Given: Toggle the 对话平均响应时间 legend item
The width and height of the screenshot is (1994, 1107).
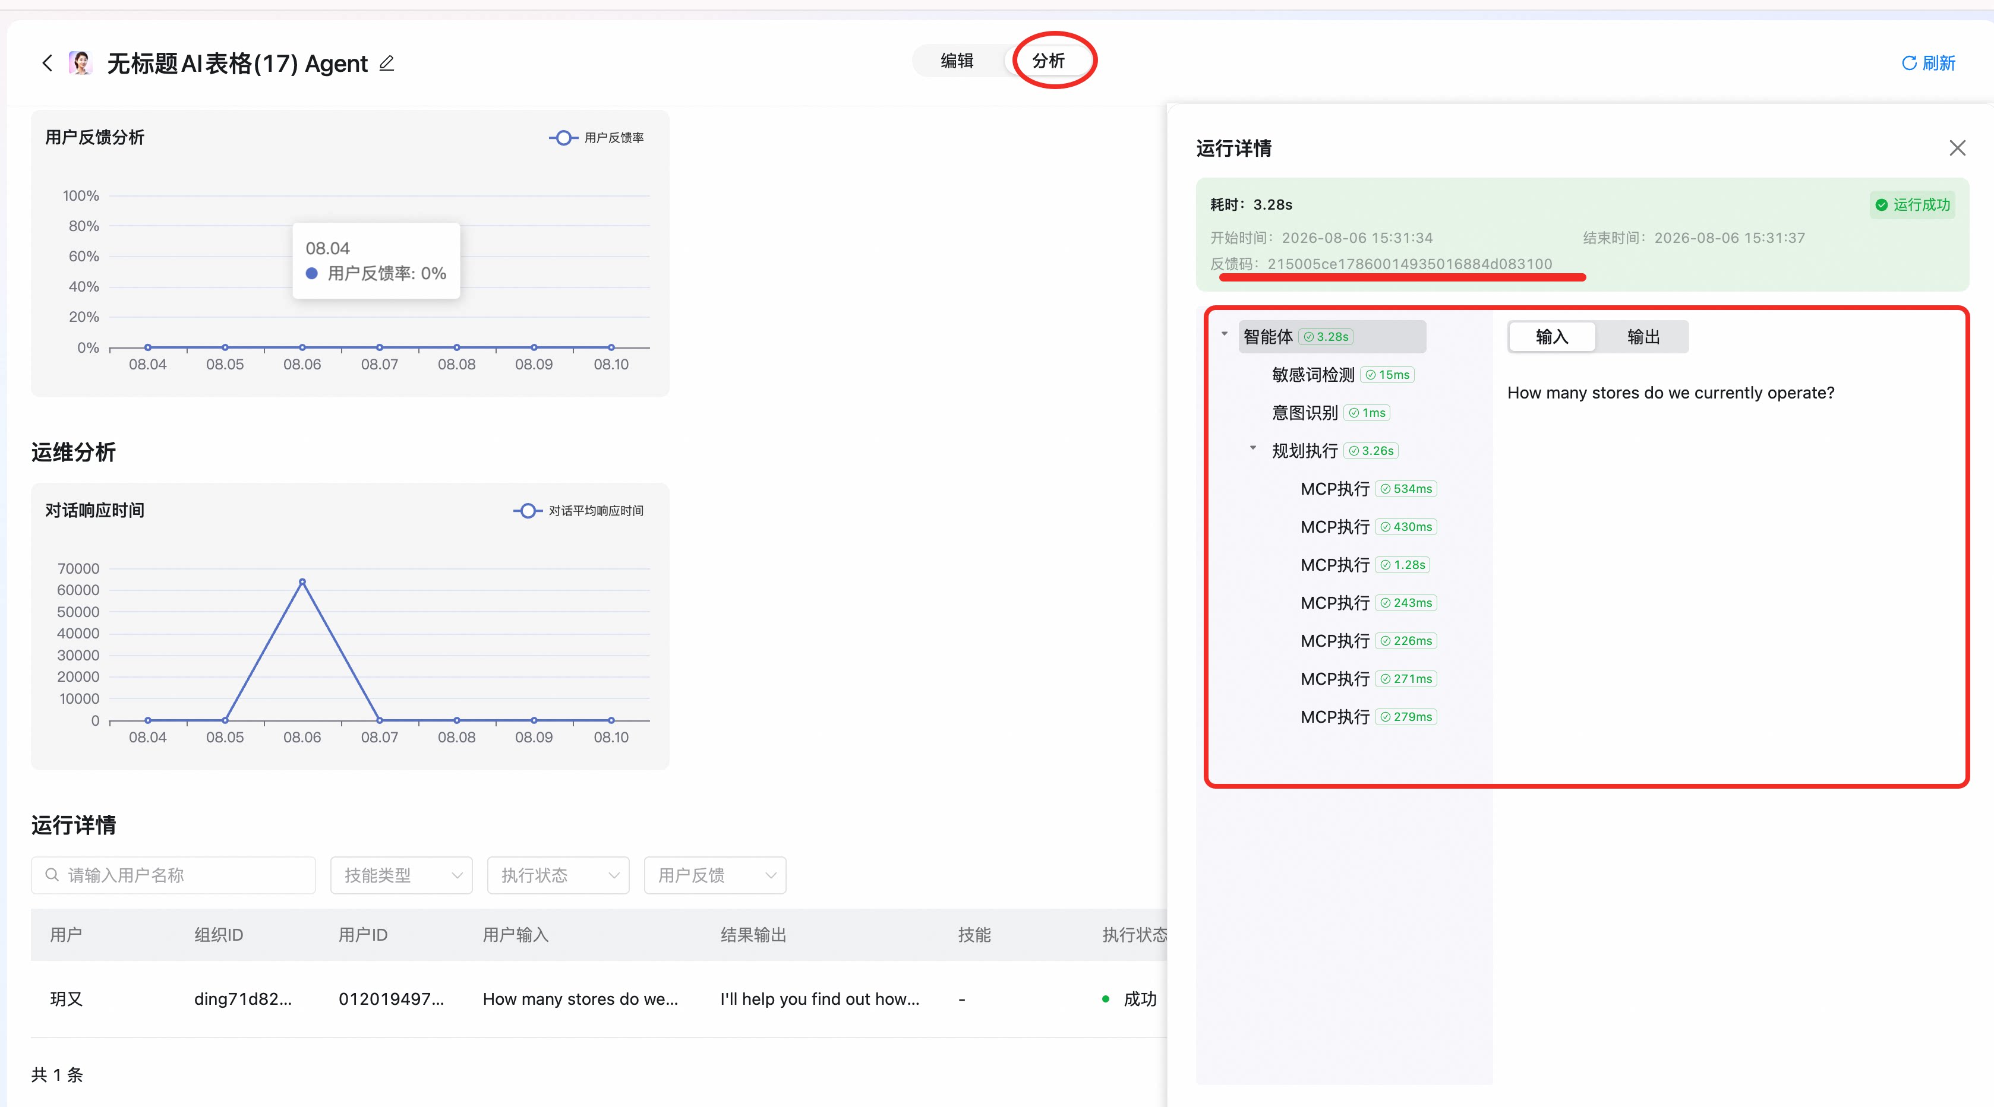Looking at the screenshot, I should 578,510.
